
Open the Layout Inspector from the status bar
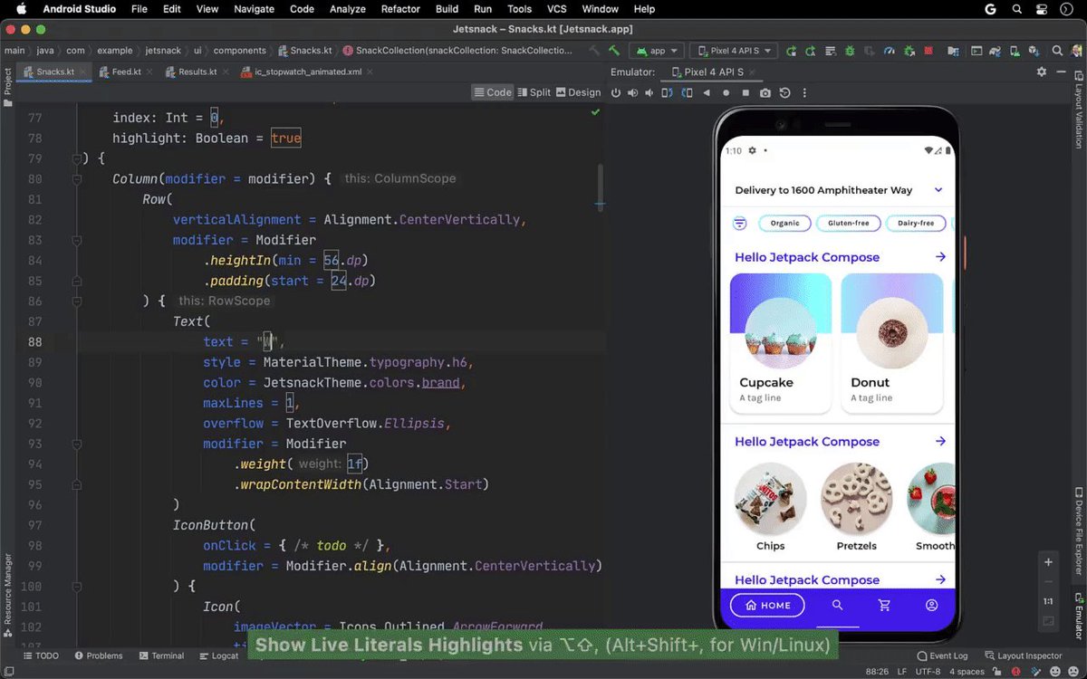pos(1024,655)
